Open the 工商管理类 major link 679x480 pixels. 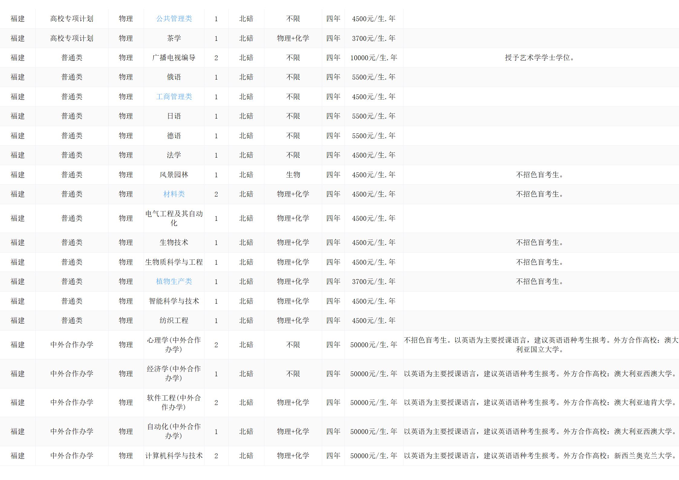174,97
